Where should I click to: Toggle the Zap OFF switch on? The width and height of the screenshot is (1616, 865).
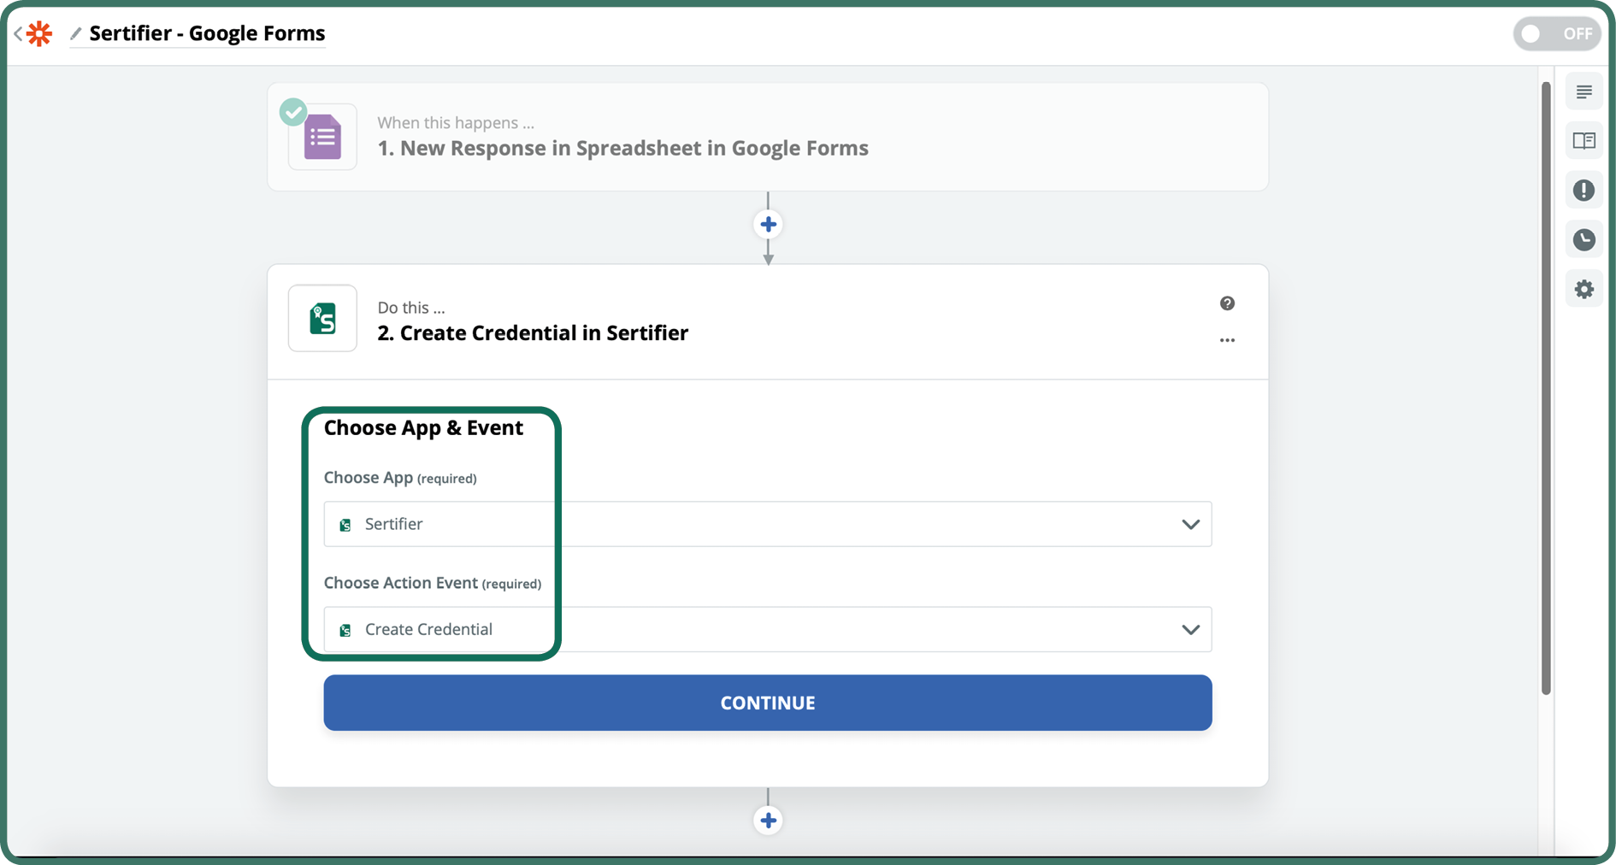(x=1556, y=33)
